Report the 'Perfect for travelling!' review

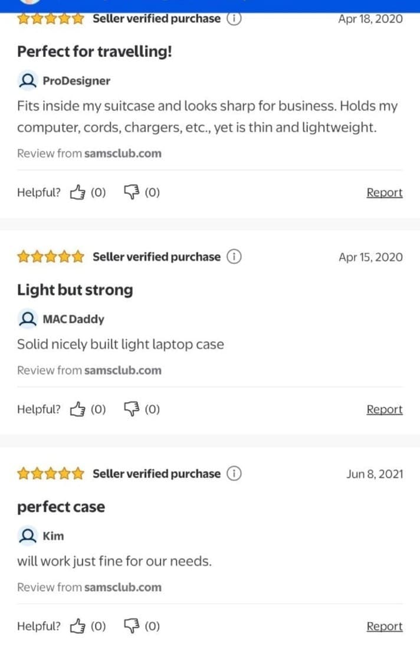(384, 193)
